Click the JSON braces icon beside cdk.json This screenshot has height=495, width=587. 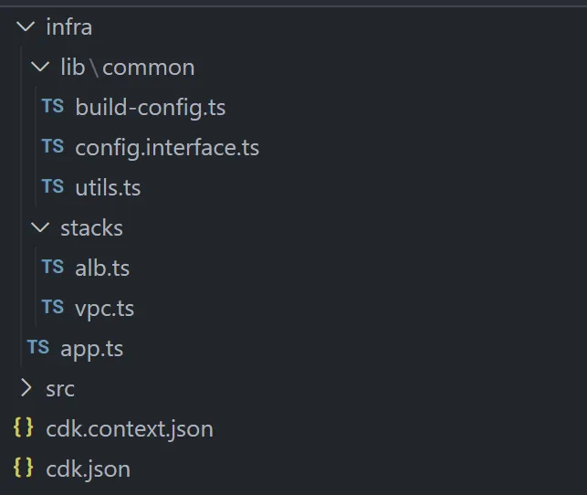24,469
